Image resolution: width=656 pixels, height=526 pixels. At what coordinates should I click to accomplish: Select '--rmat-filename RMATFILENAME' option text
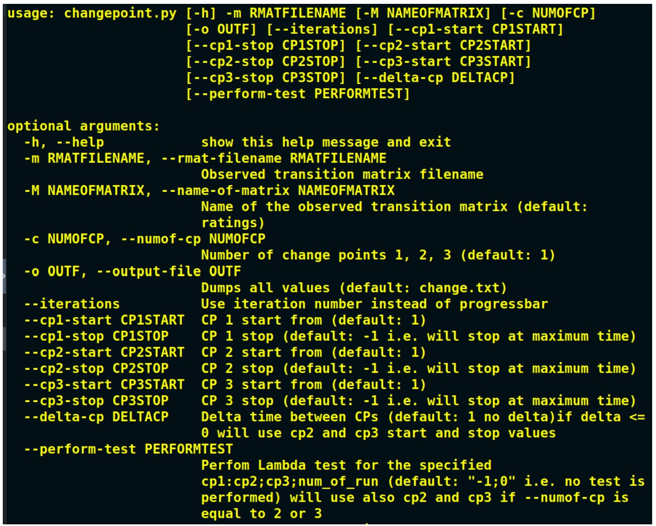tap(274, 158)
